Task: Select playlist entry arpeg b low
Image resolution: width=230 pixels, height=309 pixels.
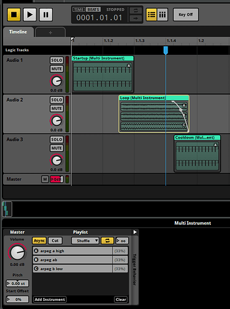Action: pyautogui.click(x=72, y=269)
